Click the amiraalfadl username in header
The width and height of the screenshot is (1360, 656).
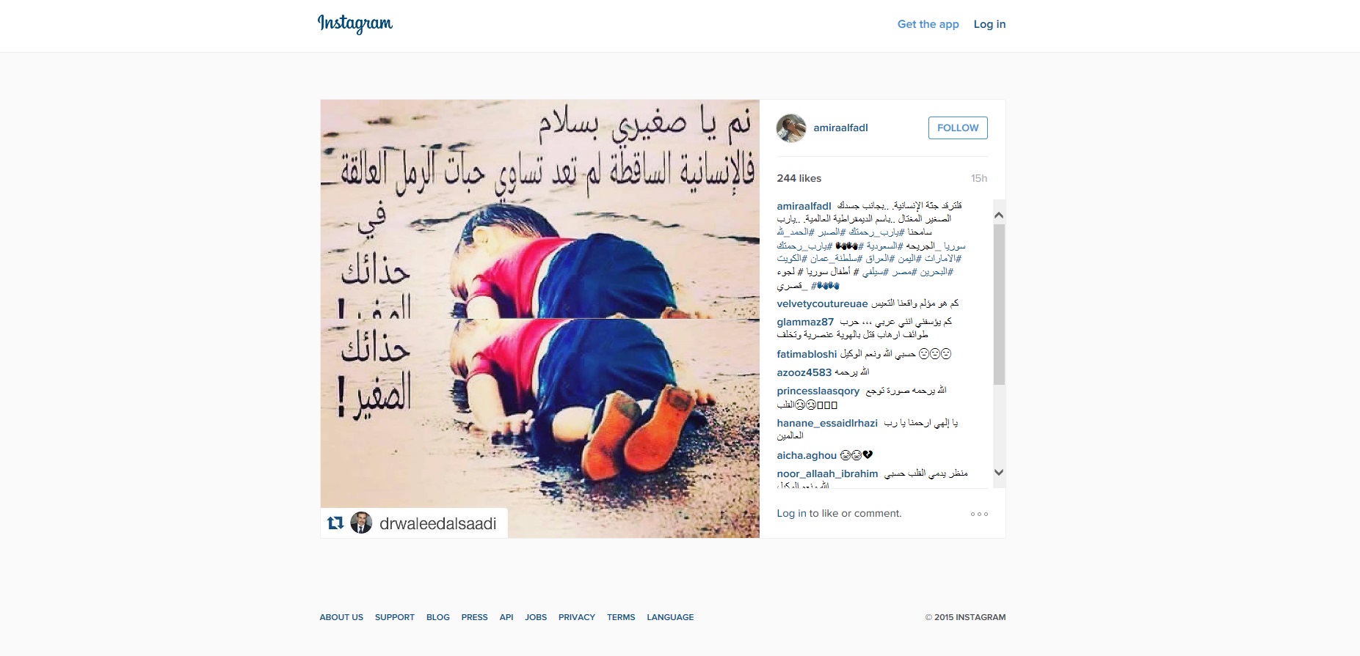pos(840,128)
